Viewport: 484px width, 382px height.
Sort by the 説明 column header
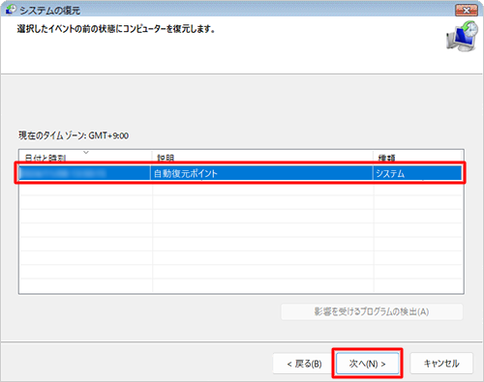[166, 158]
